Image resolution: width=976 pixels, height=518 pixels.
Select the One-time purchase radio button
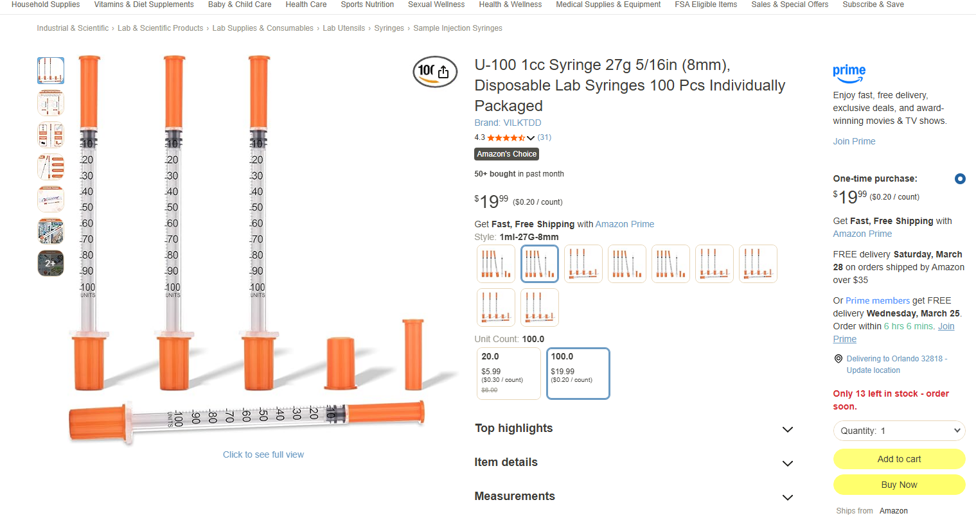(959, 179)
